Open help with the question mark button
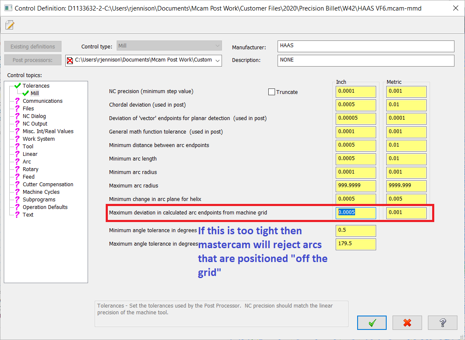 click(x=442, y=323)
